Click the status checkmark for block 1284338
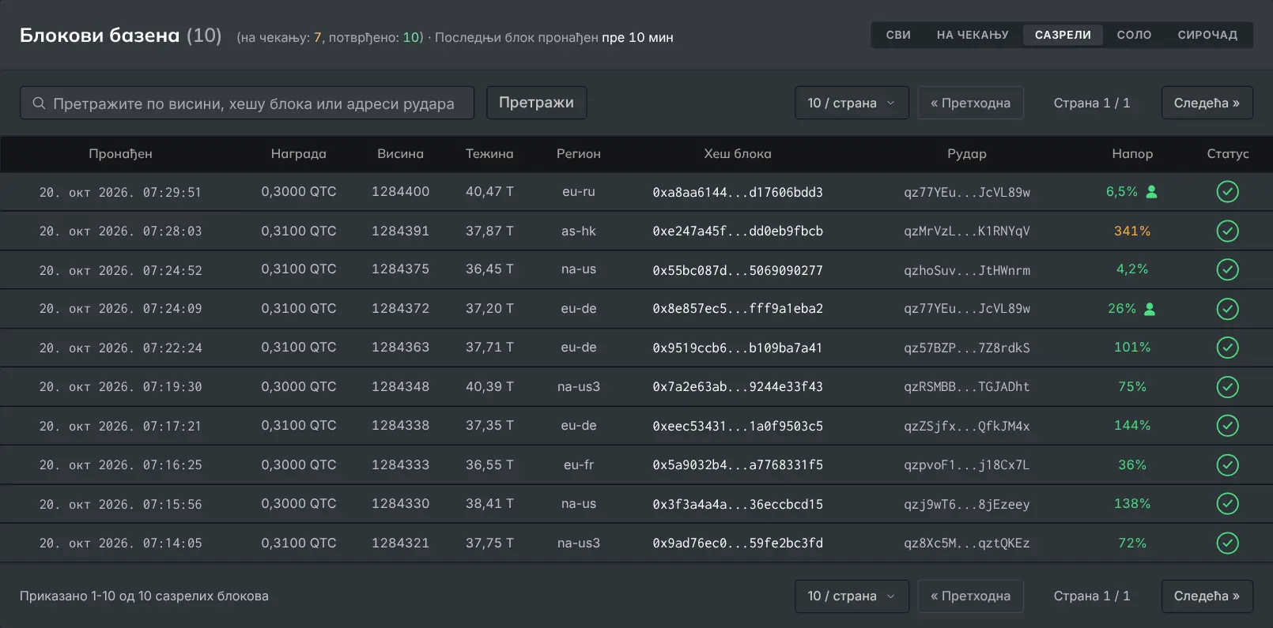1273x628 pixels. 1227,426
